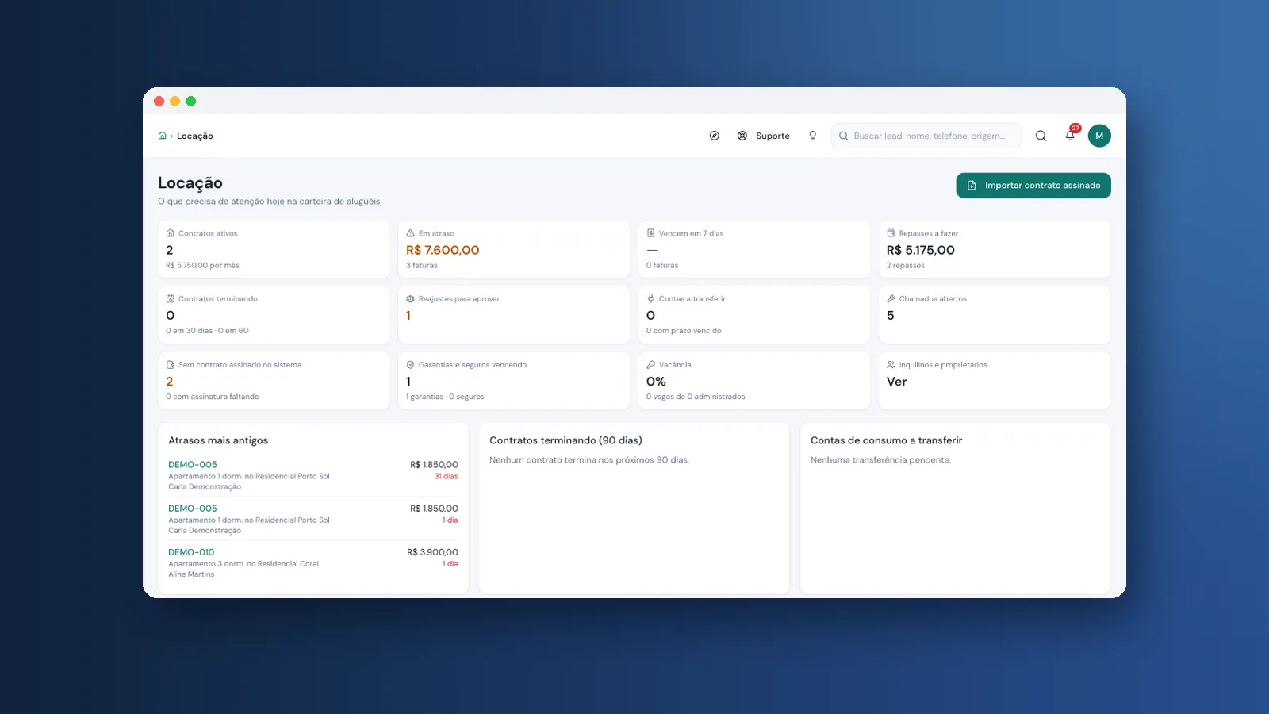Click the Reajustes para aprovar scale icon

click(x=410, y=299)
